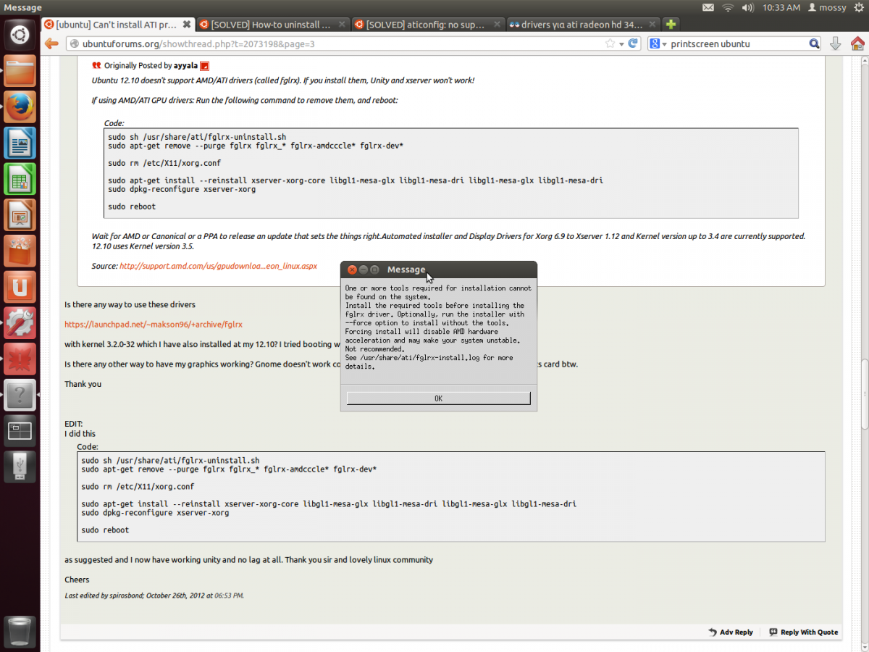Click Reply With Quote
This screenshot has height=652, width=869.
click(x=803, y=632)
